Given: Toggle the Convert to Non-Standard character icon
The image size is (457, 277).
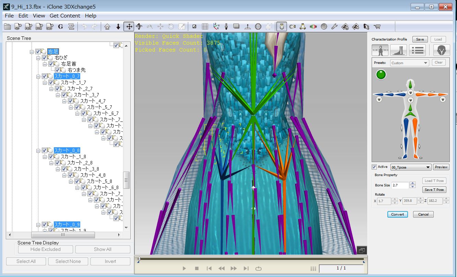Looking at the screenshot, I should pyautogui.click(x=282, y=26).
